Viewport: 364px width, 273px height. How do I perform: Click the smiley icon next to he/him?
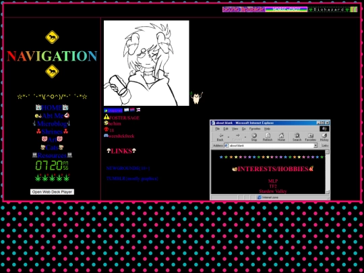[106, 123]
